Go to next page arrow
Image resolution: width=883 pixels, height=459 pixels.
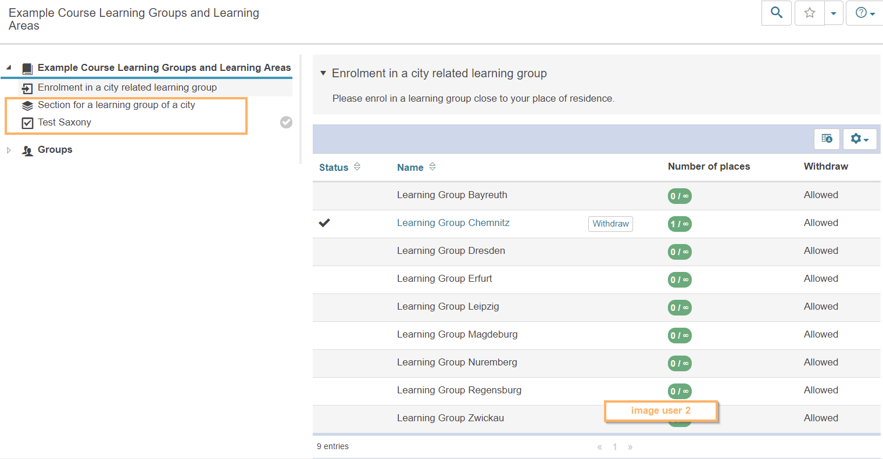coord(630,447)
